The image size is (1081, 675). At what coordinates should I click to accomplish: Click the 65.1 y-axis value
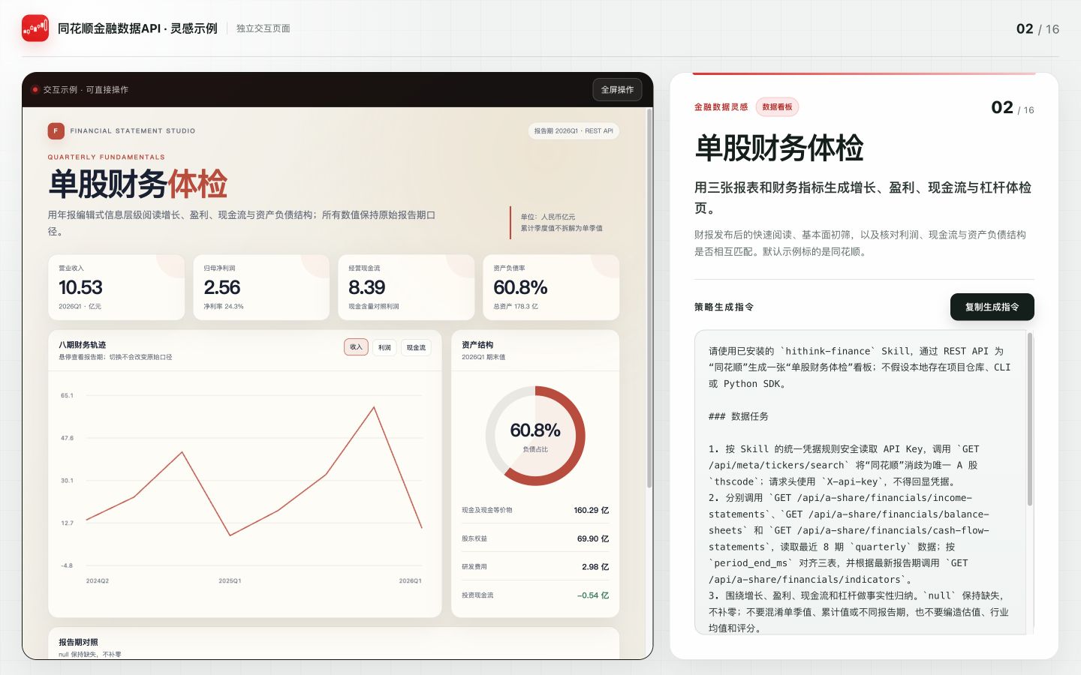tap(68, 395)
